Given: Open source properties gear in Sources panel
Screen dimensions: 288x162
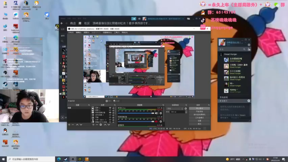Looking at the screenshot, I should click(101, 125).
